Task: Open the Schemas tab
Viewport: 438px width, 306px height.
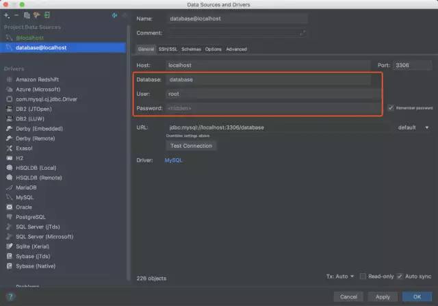Action: pyautogui.click(x=191, y=49)
